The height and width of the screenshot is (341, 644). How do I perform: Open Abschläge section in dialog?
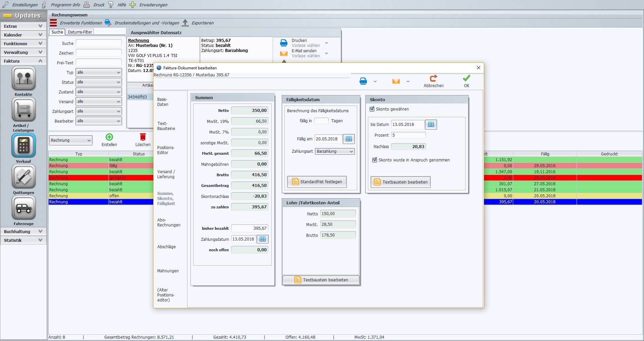pyautogui.click(x=166, y=247)
